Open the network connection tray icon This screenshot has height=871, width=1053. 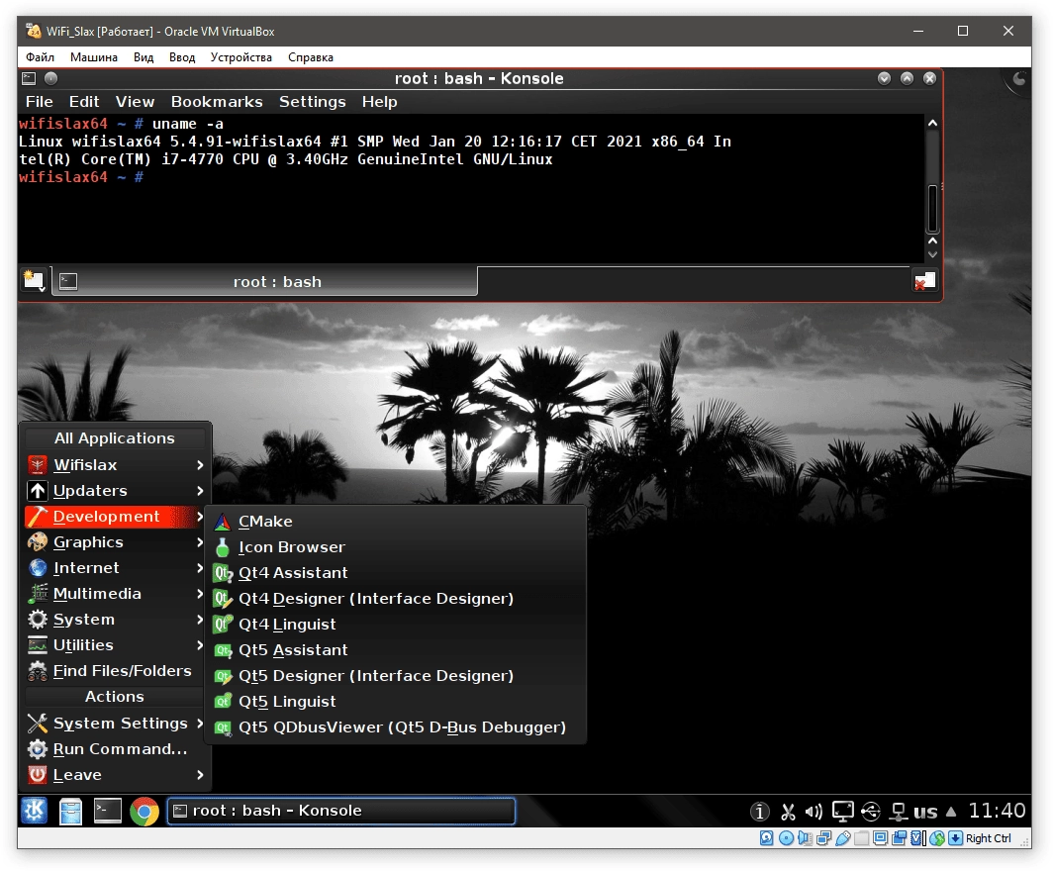click(x=899, y=812)
